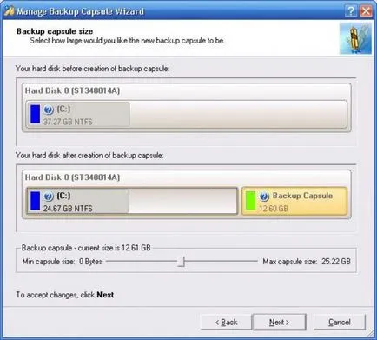Click the 'Max capsule size: 25.22 GB' label
377x340 pixels.
307,262
